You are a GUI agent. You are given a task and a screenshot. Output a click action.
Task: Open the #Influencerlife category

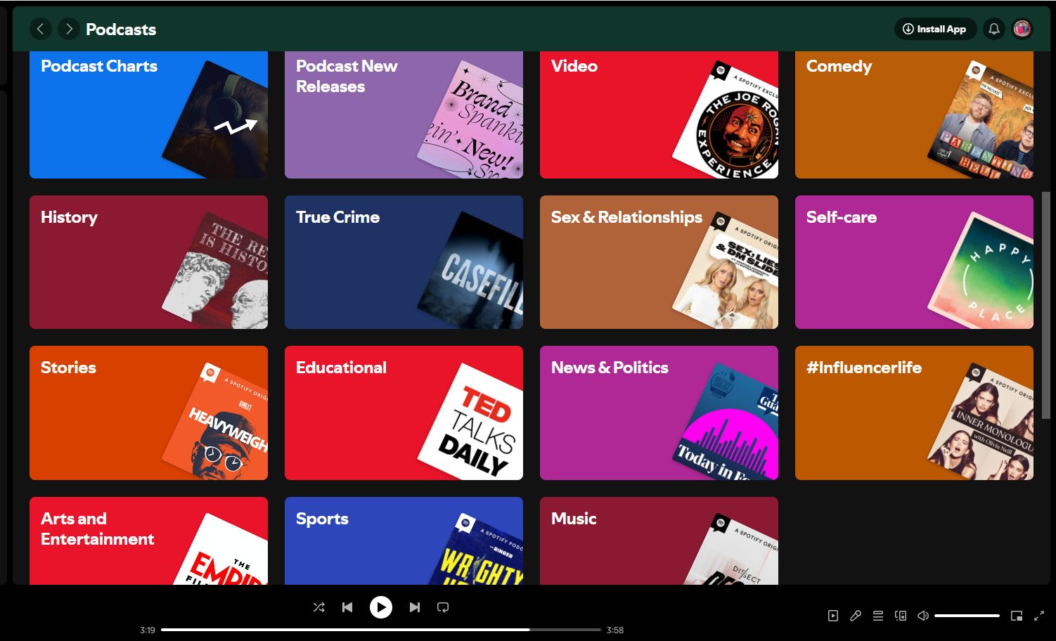(x=914, y=413)
